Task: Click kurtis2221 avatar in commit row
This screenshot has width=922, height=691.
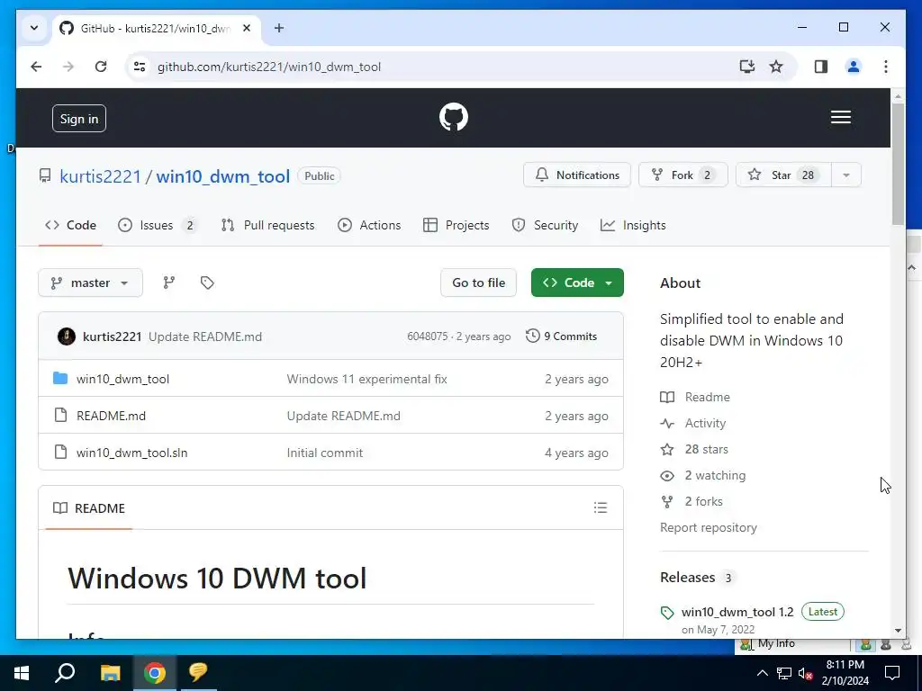Action: click(67, 337)
